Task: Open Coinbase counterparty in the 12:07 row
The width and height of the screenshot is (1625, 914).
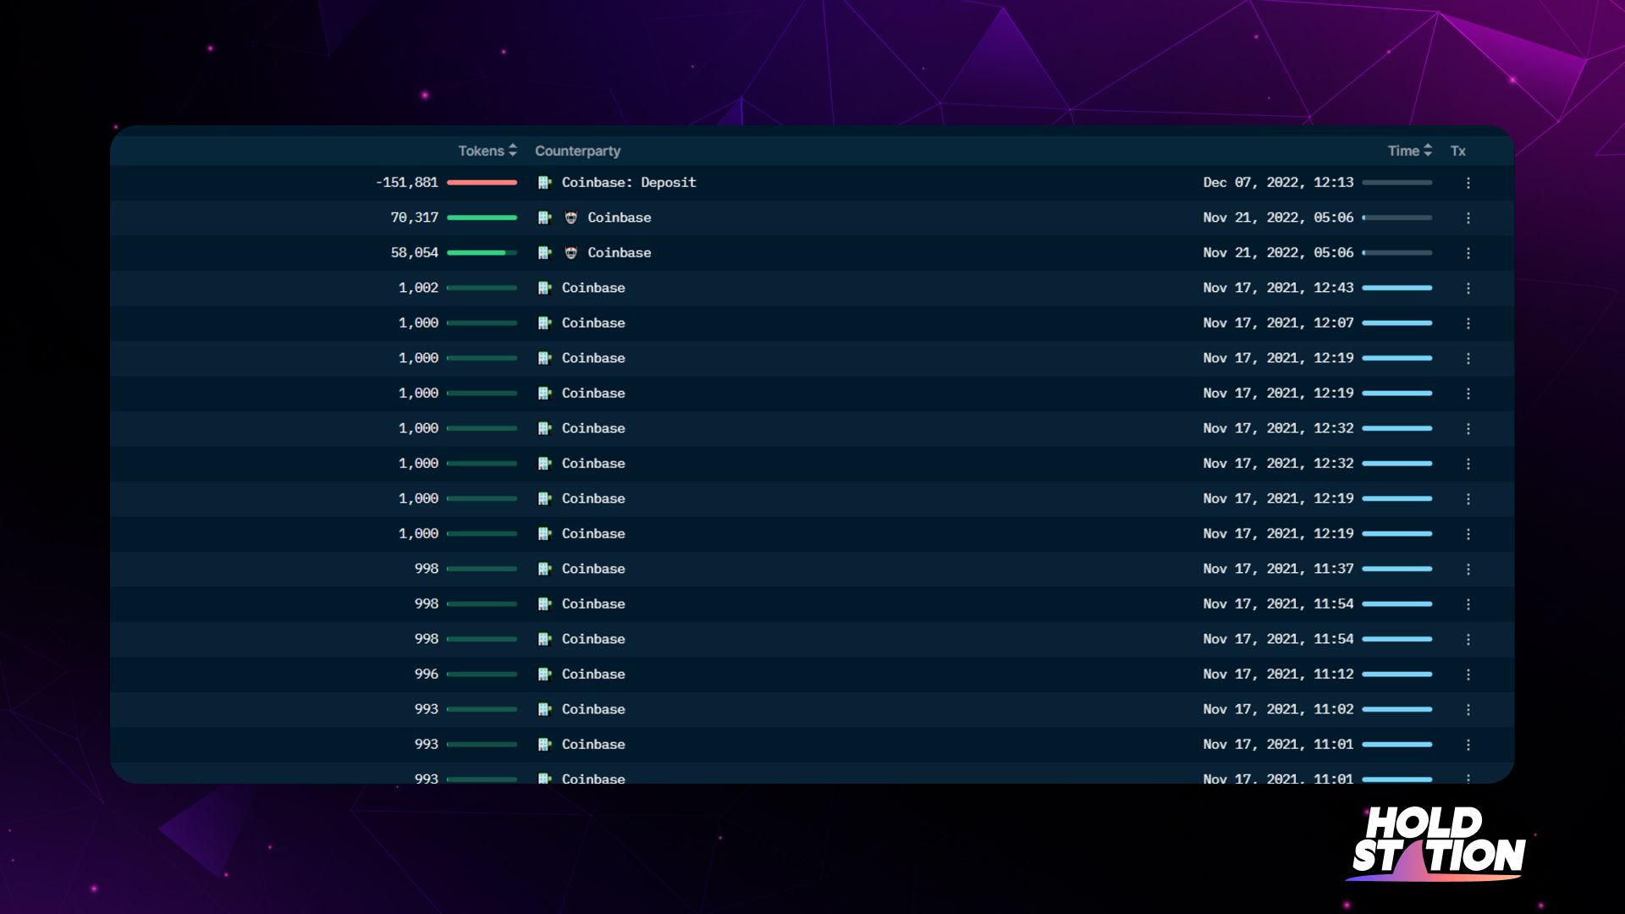Action: [593, 323]
